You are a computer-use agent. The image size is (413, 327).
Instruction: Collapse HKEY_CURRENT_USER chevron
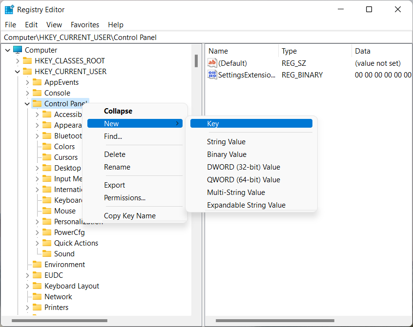tap(18, 72)
